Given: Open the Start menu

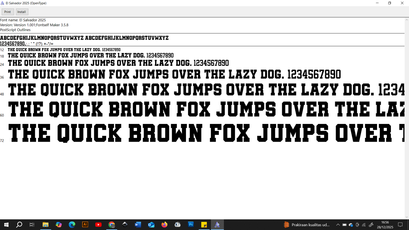Looking at the screenshot, I should (x=6, y=225).
